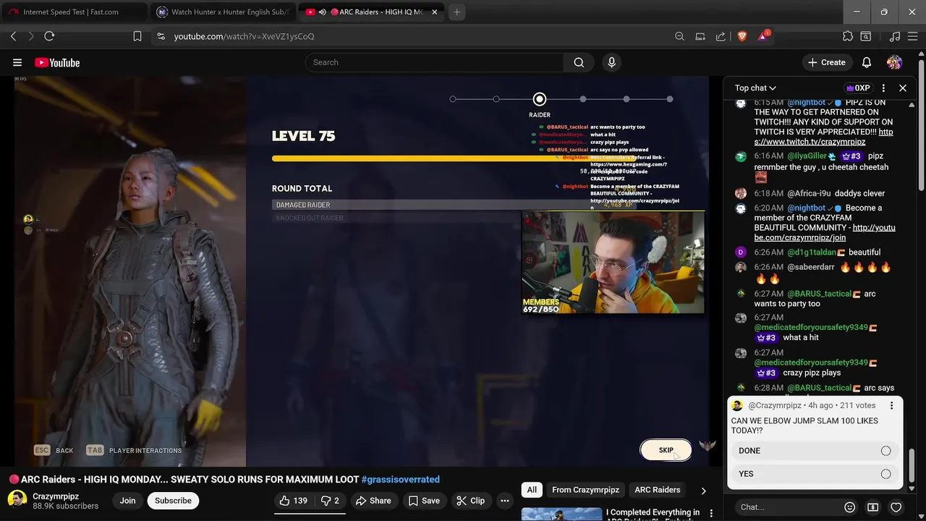This screenshot has height=521, width=926.
Task: Open the YouTube notifications bell
Action: pos(867,62)
